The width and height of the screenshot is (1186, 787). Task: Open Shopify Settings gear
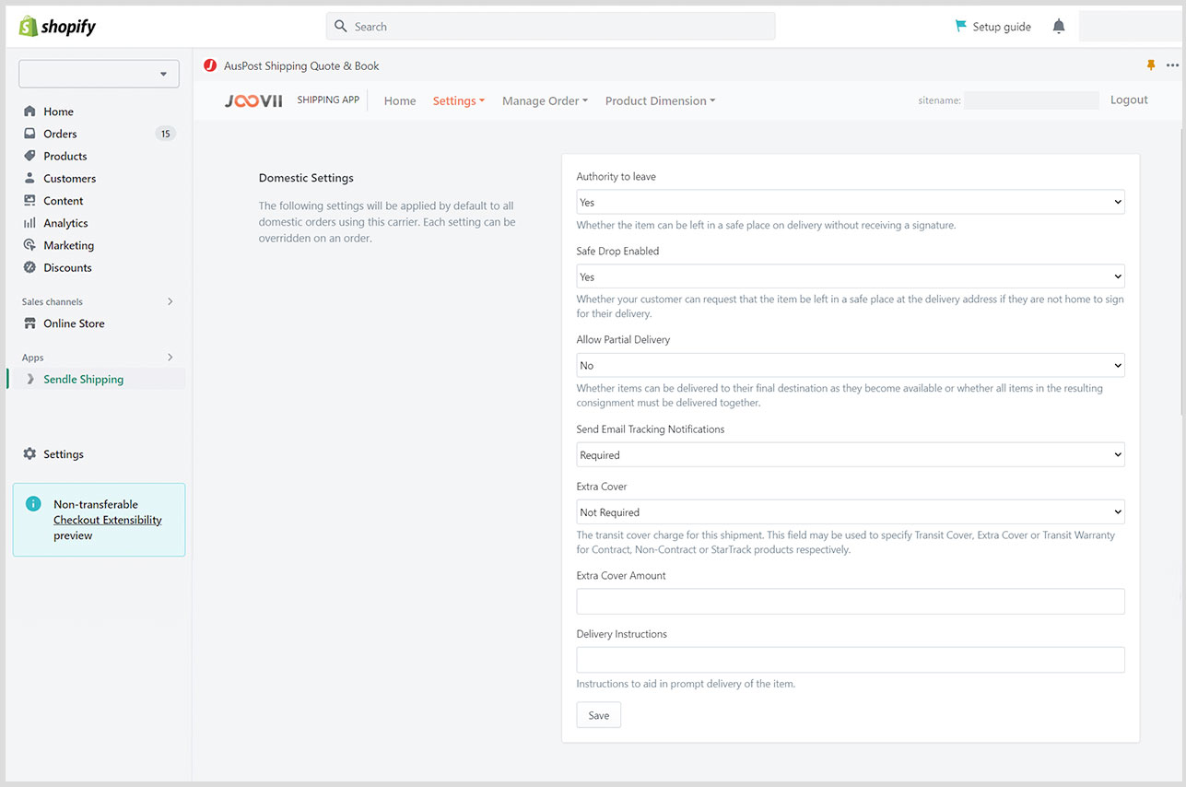[x=63, y=454]
